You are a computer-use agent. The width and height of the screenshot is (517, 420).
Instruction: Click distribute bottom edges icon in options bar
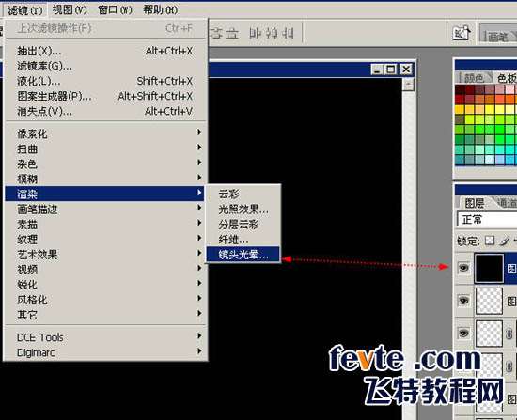tap(232, 33)
